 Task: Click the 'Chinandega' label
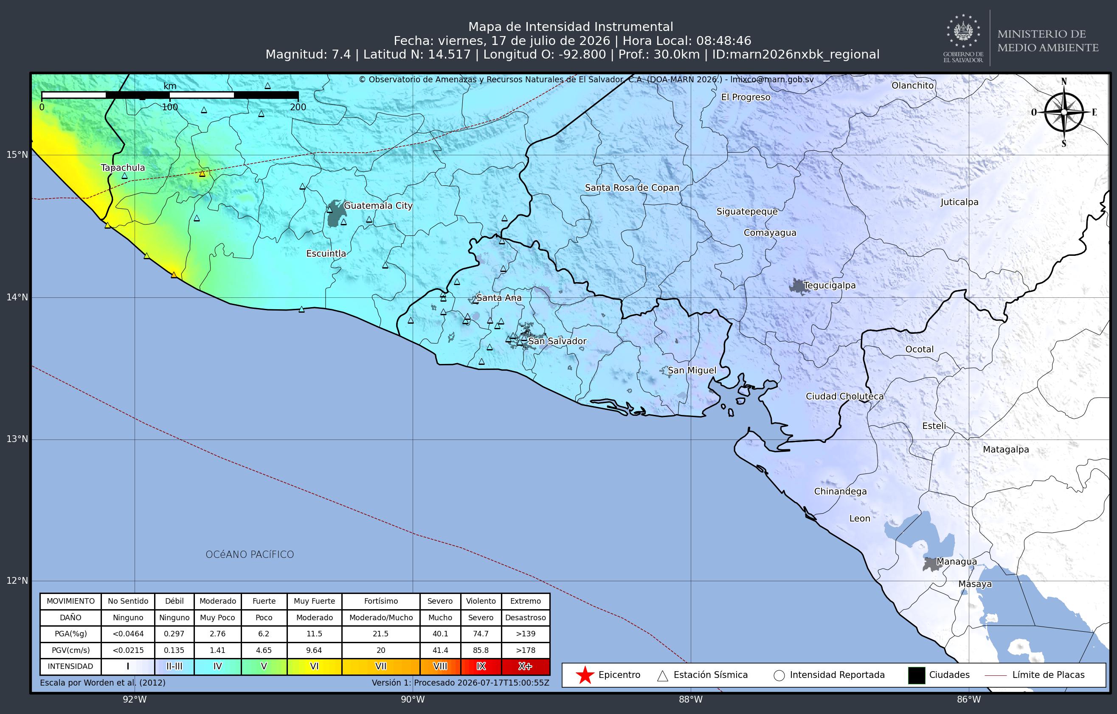coord(840,491)
